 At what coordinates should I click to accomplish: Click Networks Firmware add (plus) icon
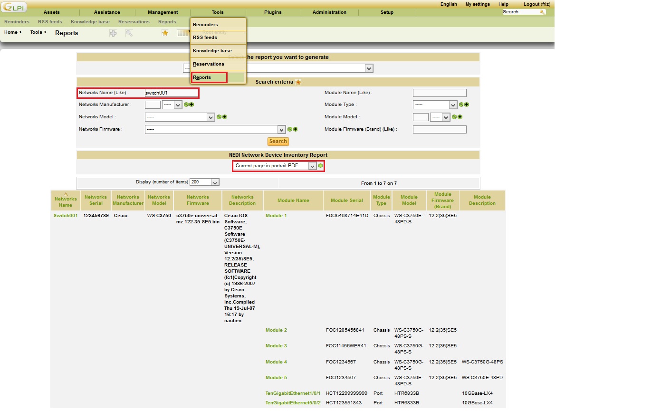pos(295,129)
